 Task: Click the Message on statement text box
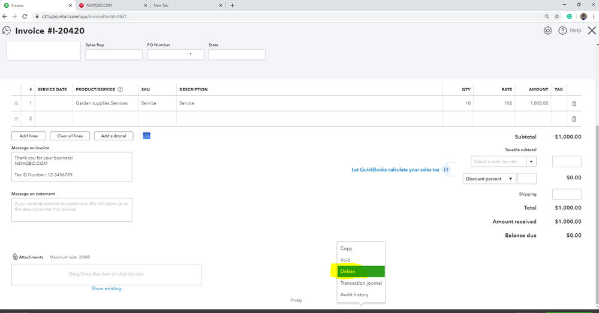(x=72, y=210)
